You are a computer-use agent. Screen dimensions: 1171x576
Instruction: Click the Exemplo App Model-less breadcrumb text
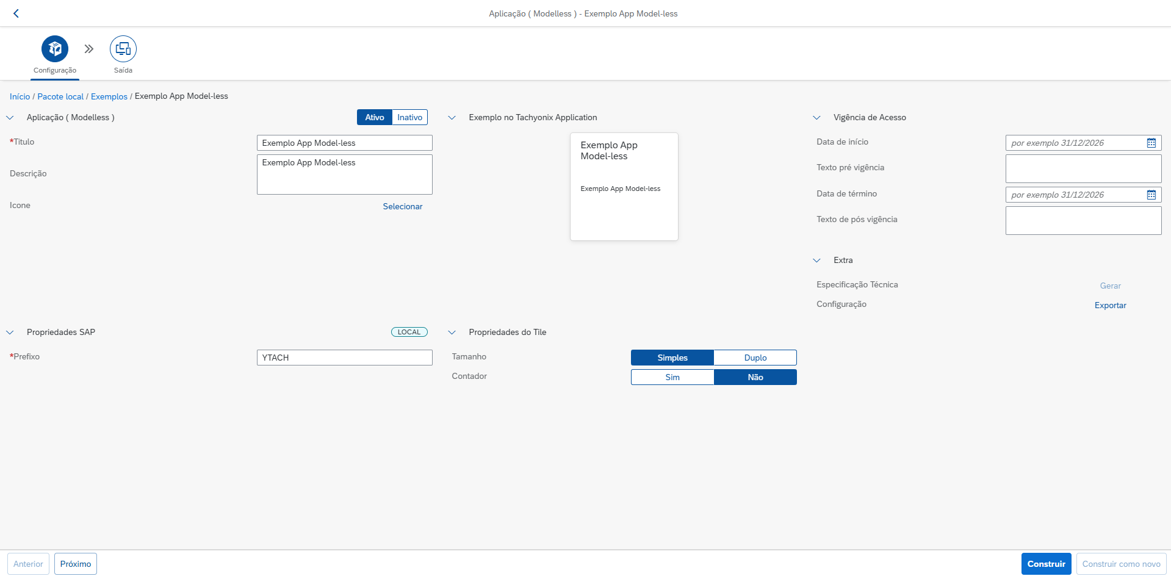tap(181, 96)
